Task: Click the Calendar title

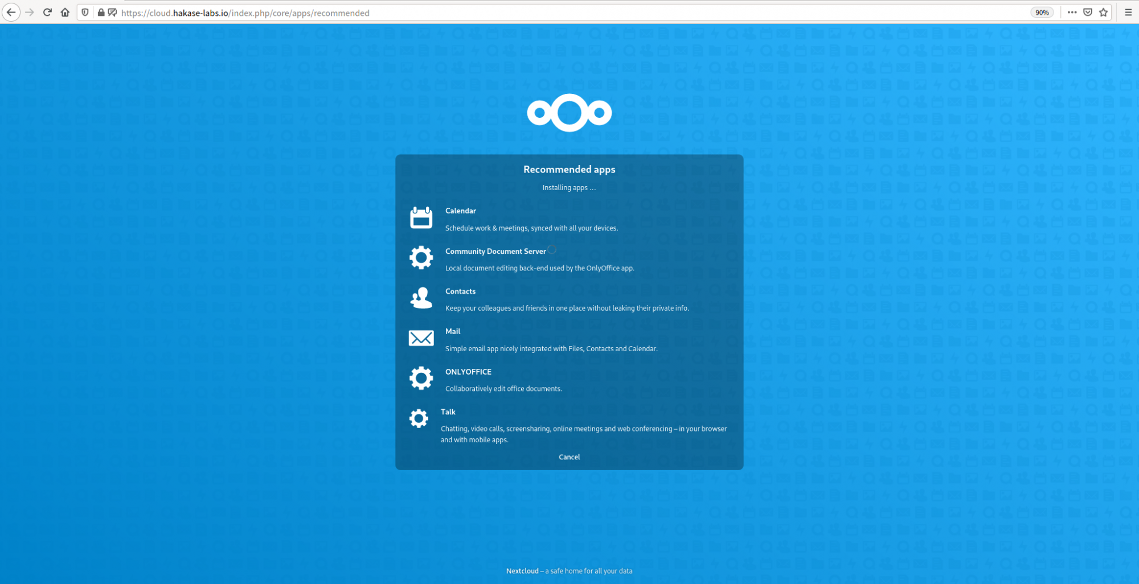Action: [x=461, y=211]
